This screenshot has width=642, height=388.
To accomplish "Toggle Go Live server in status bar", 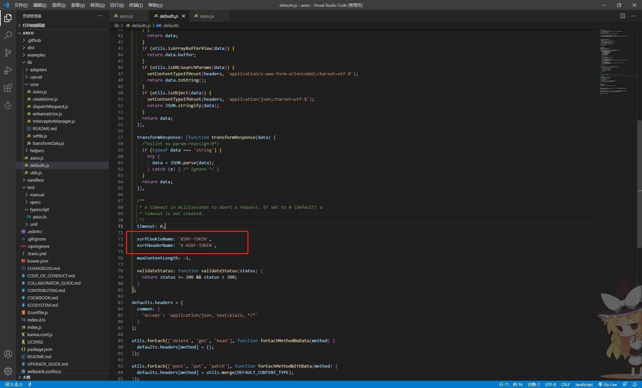I will [608, 385].
